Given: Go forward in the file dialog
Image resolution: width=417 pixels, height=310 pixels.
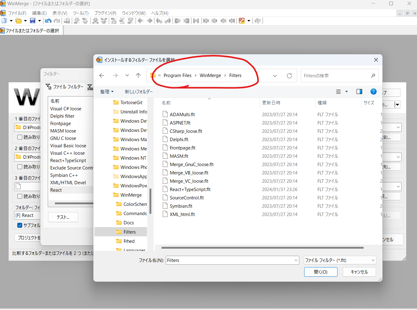Looking at the screenshot, I should coord(115,75).
